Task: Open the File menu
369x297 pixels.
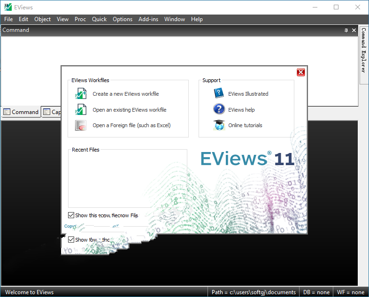Action: pyautogui.click(x=8, y=19)
